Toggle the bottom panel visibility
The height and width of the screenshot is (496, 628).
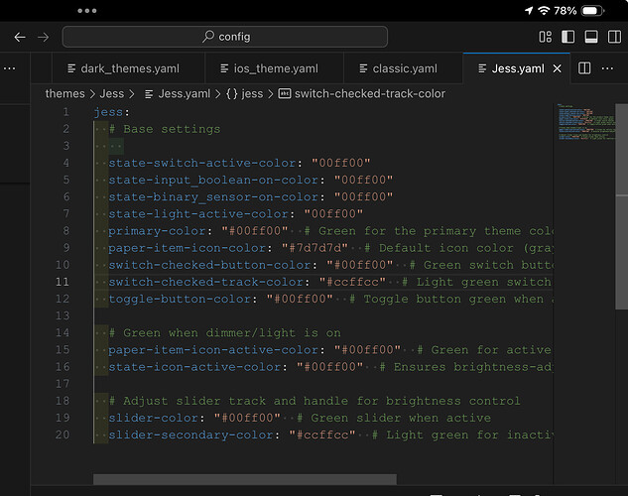tap(591, 37)
